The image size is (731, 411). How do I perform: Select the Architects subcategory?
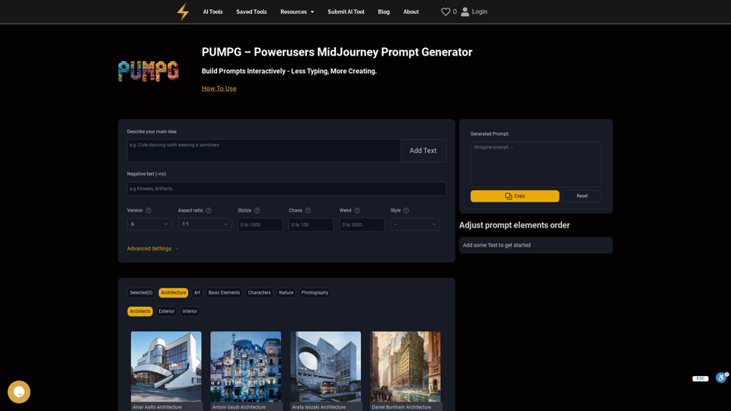click(140, 311)
